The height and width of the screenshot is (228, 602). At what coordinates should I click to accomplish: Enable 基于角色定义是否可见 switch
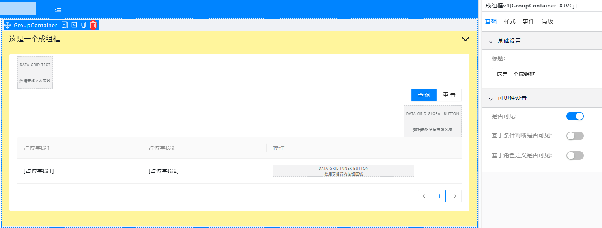click(x=575, y=156)
